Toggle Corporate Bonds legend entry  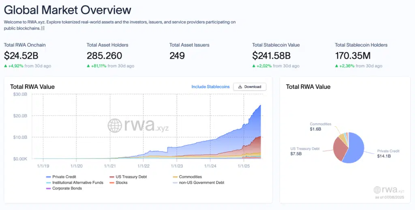pos(66,188)
